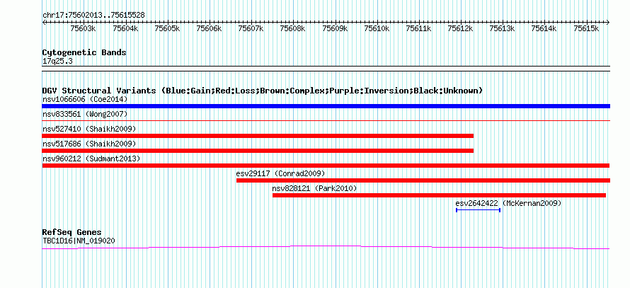Click the magenta TBC1D16 gene track line
The height and width of the screenshot is (288, 630).
point(326,248)
